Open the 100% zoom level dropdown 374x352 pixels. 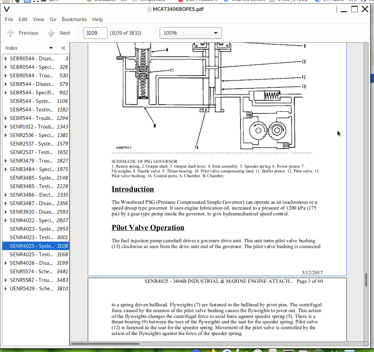tap(191, 33)
